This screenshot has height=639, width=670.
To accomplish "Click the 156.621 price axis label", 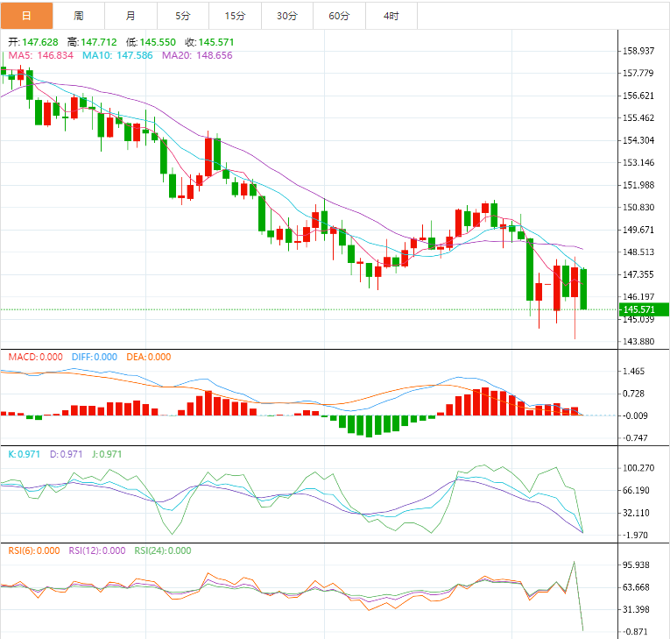I will [638, 96].
